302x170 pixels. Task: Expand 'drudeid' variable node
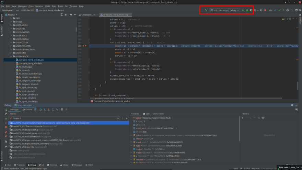click(x=131, y=160)
